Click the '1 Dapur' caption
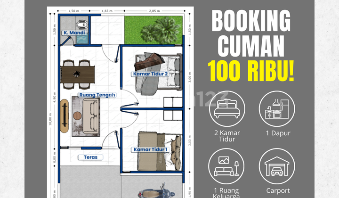The width and height of the screenshot is (339, 198). point(278,133)
